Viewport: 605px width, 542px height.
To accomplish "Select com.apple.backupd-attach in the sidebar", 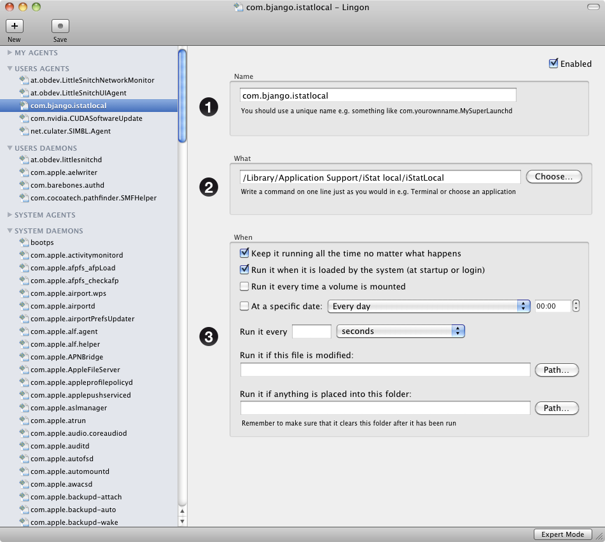I will point(88,497).
